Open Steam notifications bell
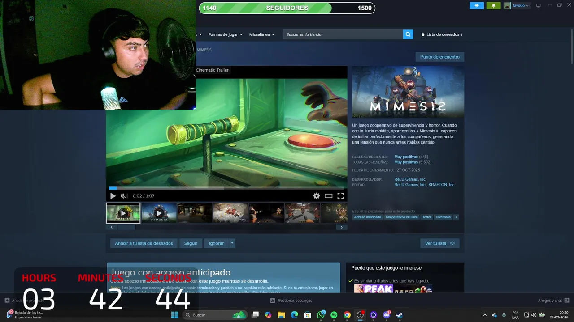Image resolution: width=574 pixels, height=322 pixels. tap(493, 5)
